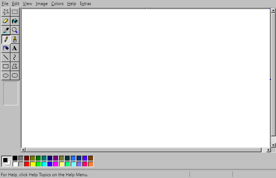Choose the Eraser tool
The image size is (276, 178).
[6, 21]
